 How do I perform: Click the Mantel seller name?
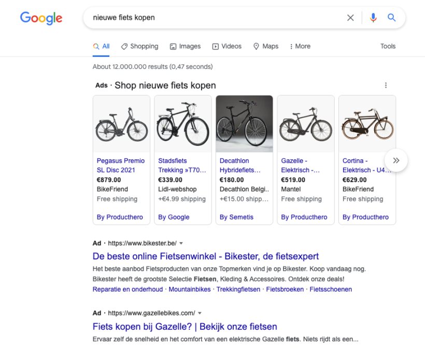[x=291, y=189]
